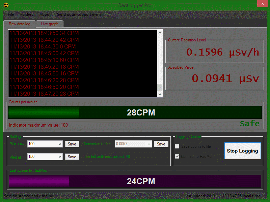Open the File menu

(x=11, y=14)
